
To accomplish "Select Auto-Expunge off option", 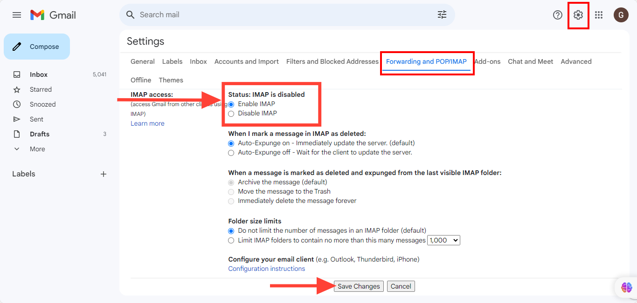I will coord(231,153).
